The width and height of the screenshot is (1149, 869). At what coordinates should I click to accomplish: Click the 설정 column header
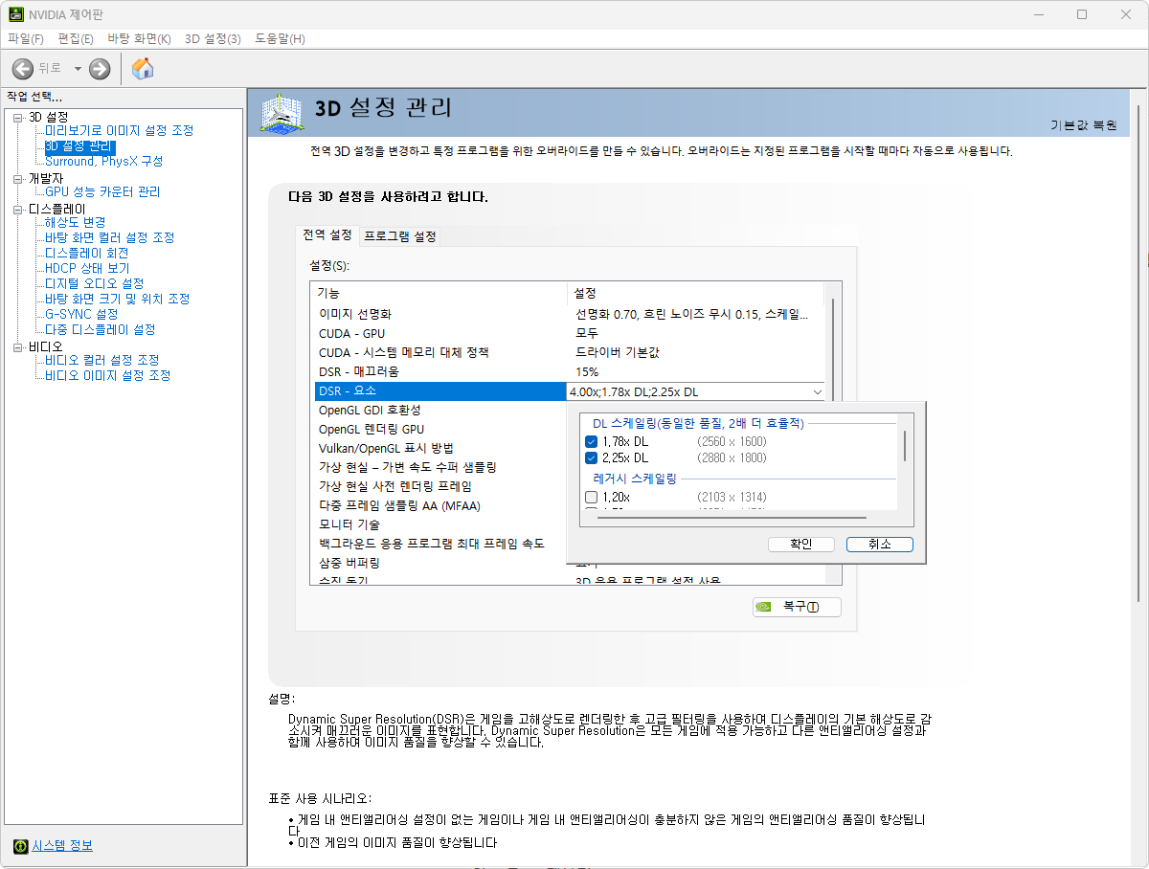[696, 293]
